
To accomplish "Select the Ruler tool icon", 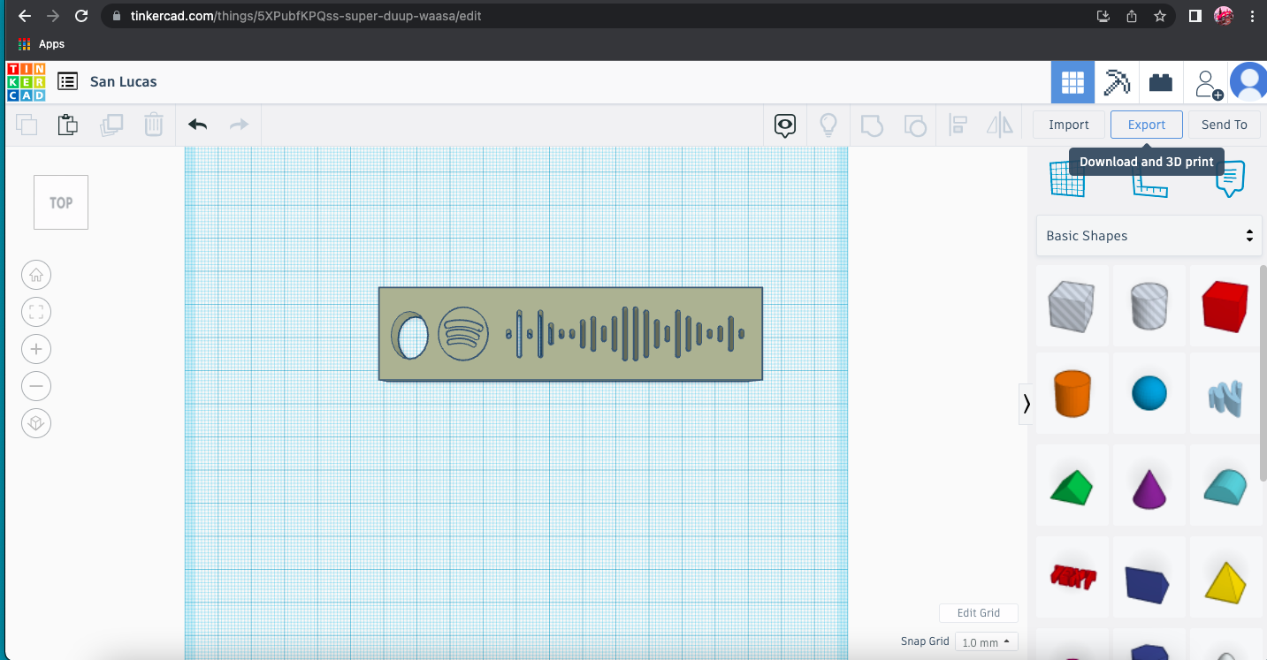I will point(1149,184).
